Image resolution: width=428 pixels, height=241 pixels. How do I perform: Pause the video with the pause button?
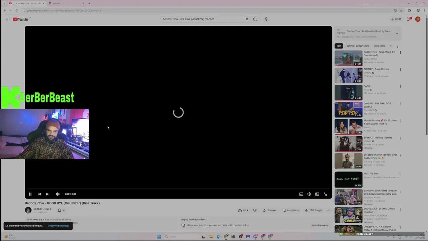click(x=30, y=194)
